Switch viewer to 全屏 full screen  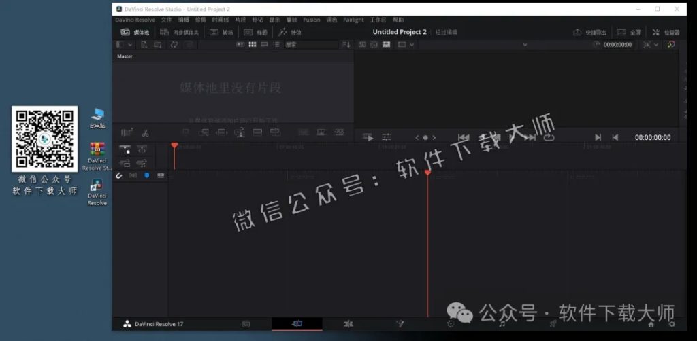pos(628,33)
